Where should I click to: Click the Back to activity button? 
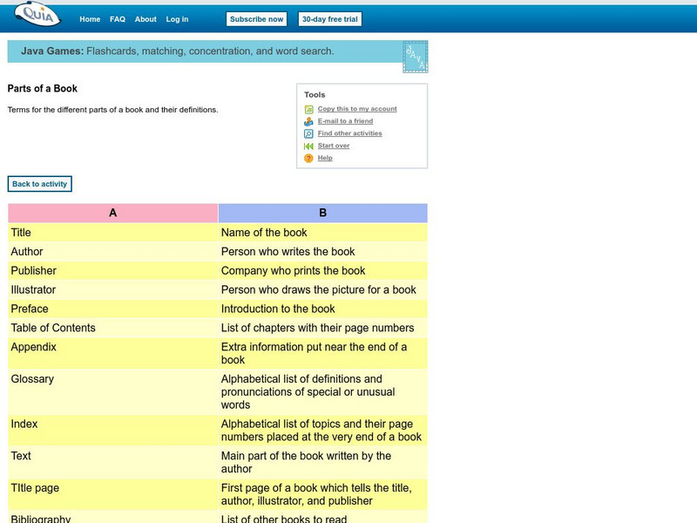[x=39, y=184]
